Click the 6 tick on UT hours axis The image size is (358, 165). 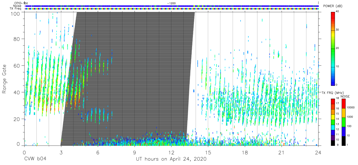click(98, 152)
